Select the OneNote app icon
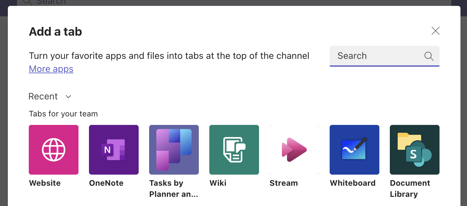The image size is (467, 206). [x=114, y=150]
